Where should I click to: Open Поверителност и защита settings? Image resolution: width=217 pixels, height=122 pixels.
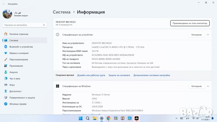(25, 98)
